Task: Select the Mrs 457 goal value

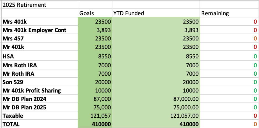Action: tap(102, 39)
